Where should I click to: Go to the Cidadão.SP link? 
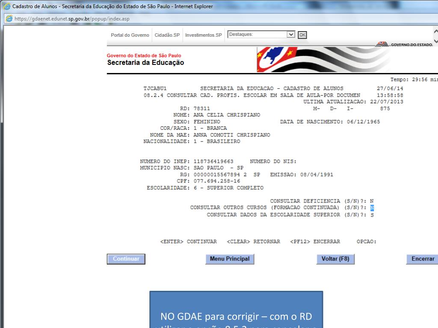pos(167,35)
